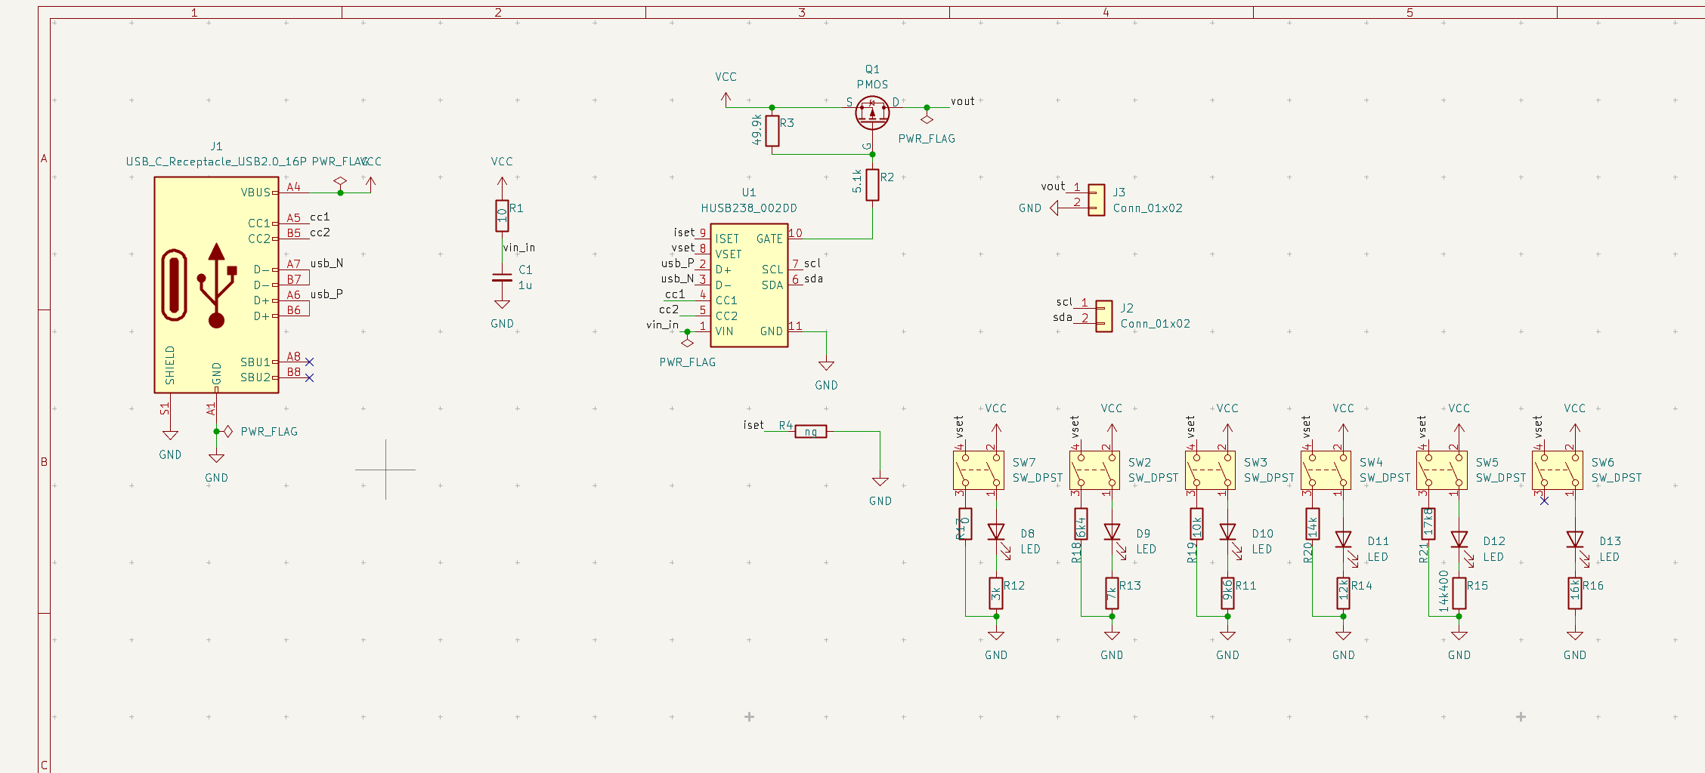The height and width of the screenshot is (773, 1705).
Task: Select the R2 5.1k resistor
Action: (872, 185)
